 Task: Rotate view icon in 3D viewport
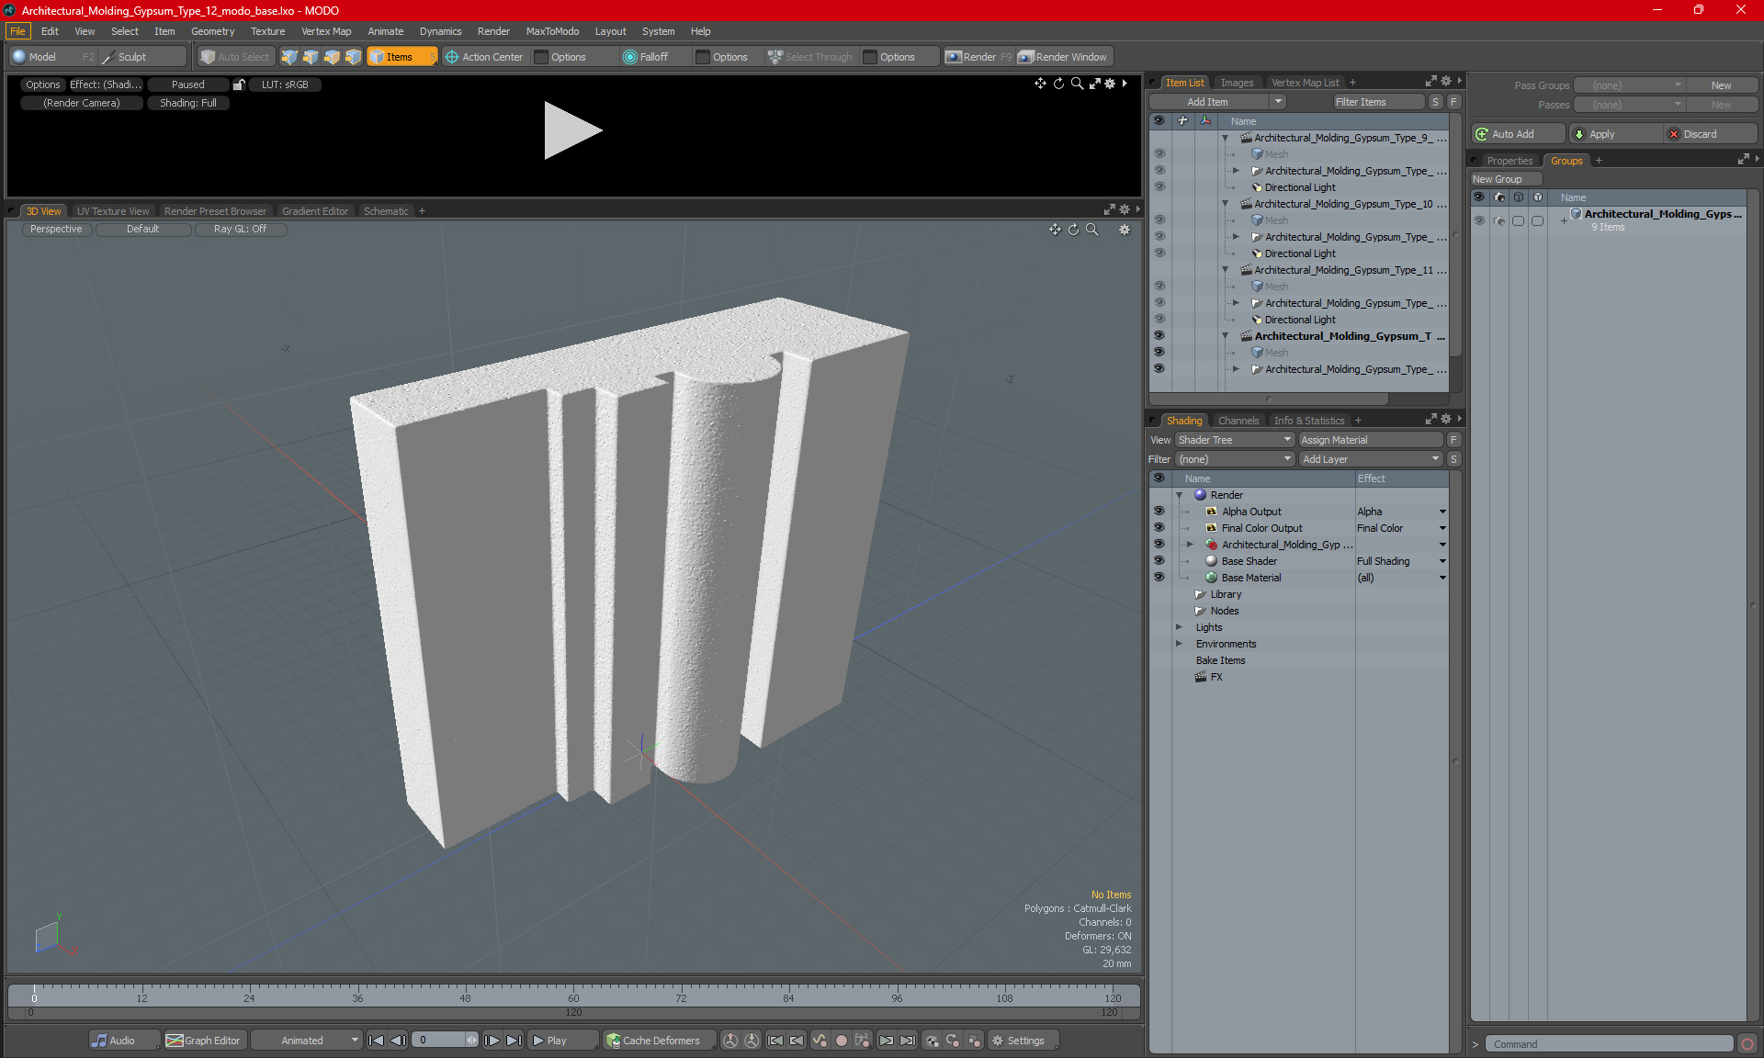(1073, 230)
